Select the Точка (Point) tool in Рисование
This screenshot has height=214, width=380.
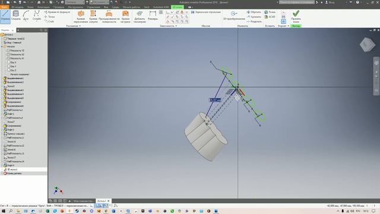coord(50,17)
